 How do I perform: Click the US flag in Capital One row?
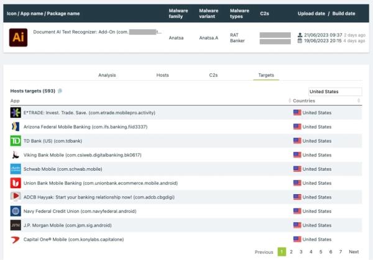(x=297, y=240)
